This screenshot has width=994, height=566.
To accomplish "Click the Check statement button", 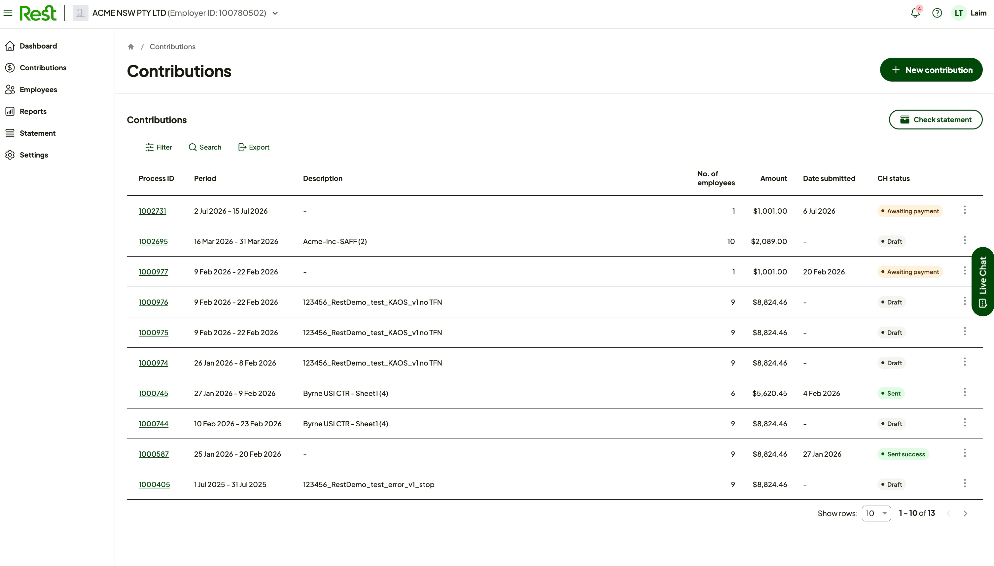I will (935, 119).
